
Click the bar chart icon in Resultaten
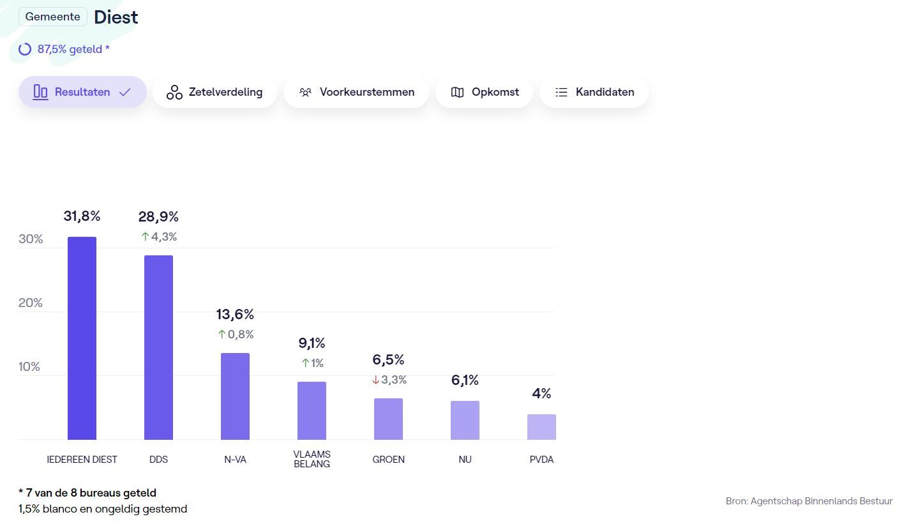coord(40,92)
